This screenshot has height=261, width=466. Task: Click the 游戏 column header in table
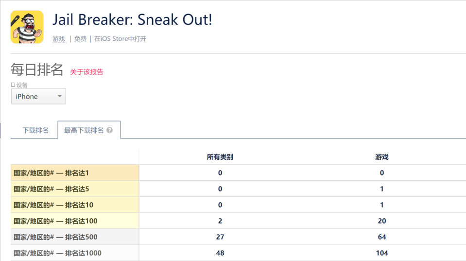click(x=381, y=157)
